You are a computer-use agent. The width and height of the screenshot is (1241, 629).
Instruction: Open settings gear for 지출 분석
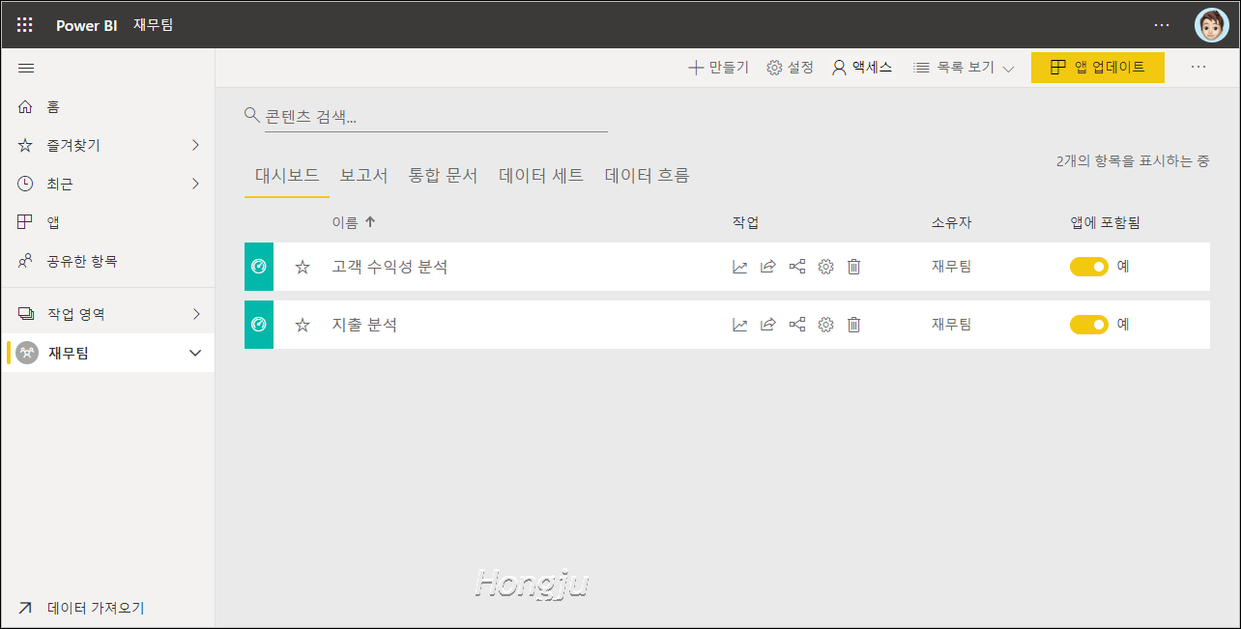tap(825, 325)
